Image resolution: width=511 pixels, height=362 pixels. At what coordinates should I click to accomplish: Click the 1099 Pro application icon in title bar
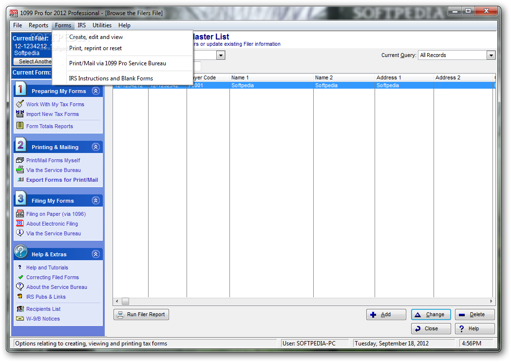tap(13, 13)
